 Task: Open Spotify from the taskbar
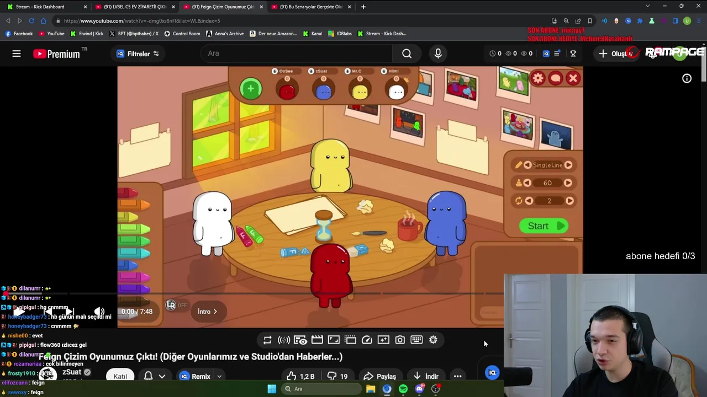pyautogui.click(x=403, y=389)
